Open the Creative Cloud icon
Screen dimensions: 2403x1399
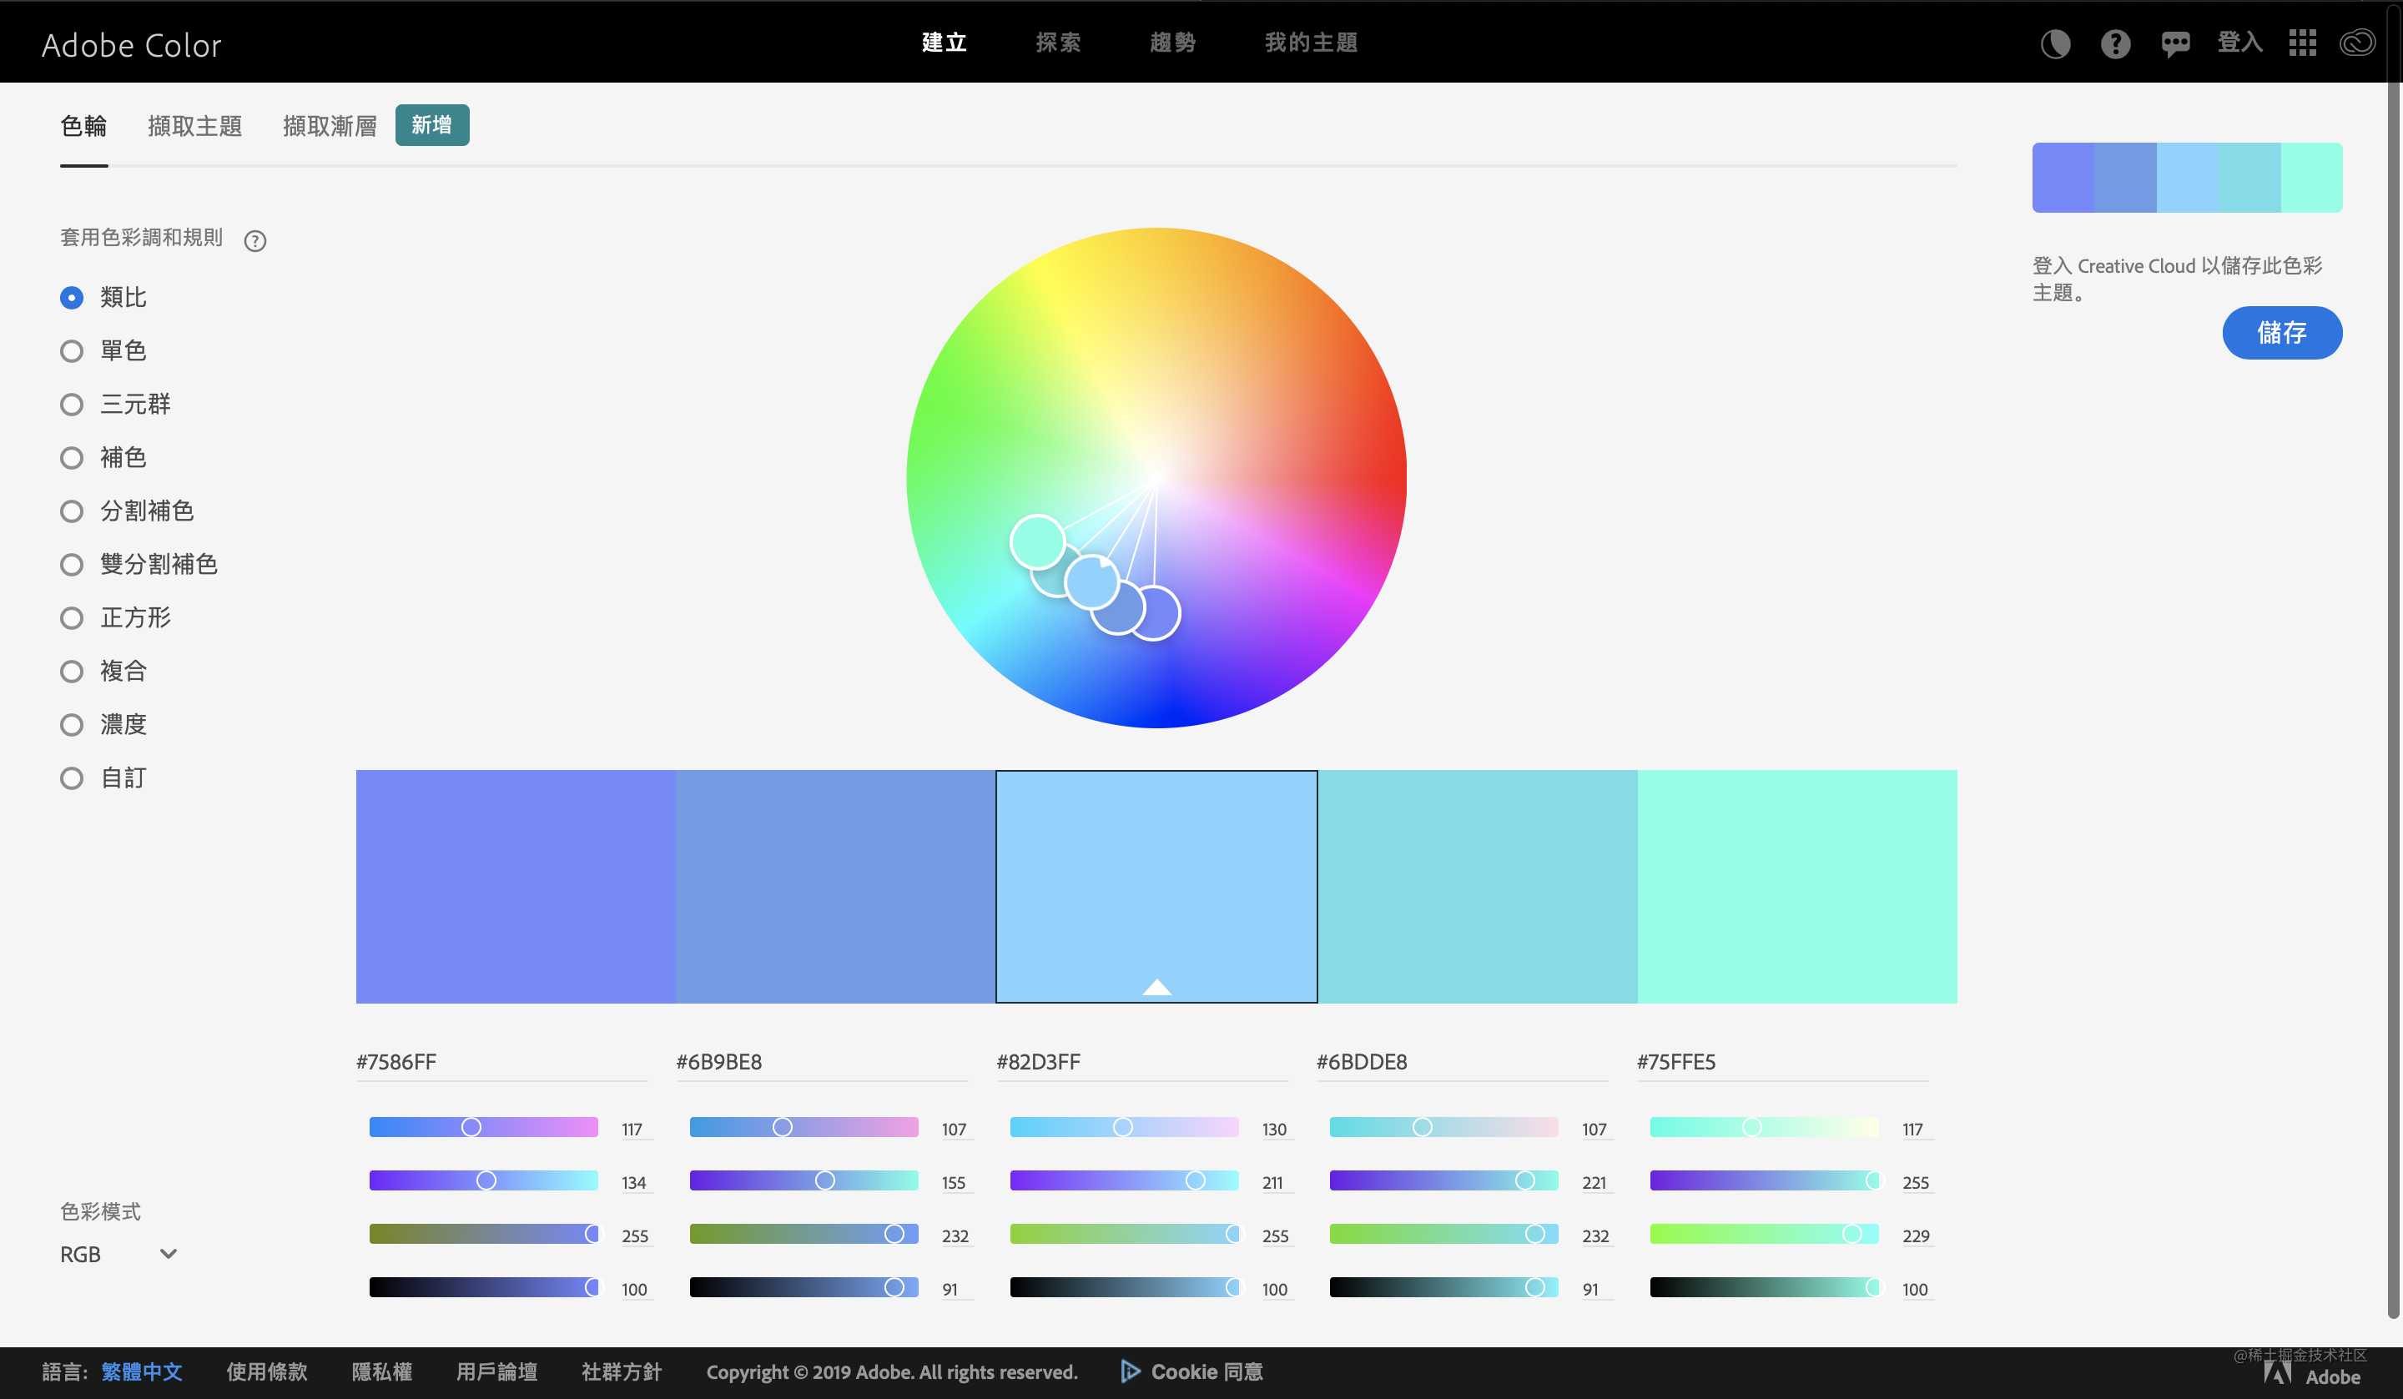pyautogui.click(x=2356, y=43)
